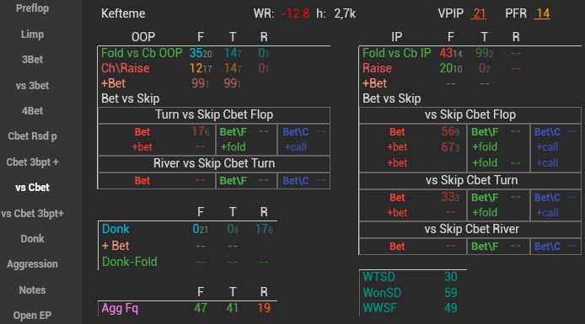The image size is (585, 324).
Task: Click IP Raise flop value 20
Action: tap(446, 68)
